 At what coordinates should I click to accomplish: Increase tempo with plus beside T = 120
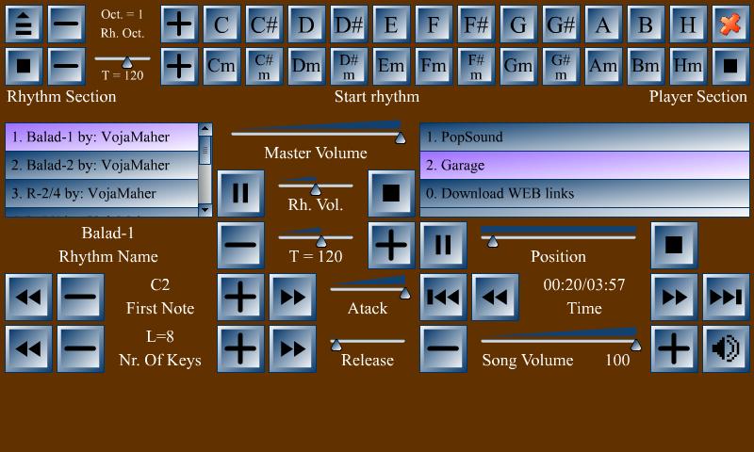(x=391, y=245)
